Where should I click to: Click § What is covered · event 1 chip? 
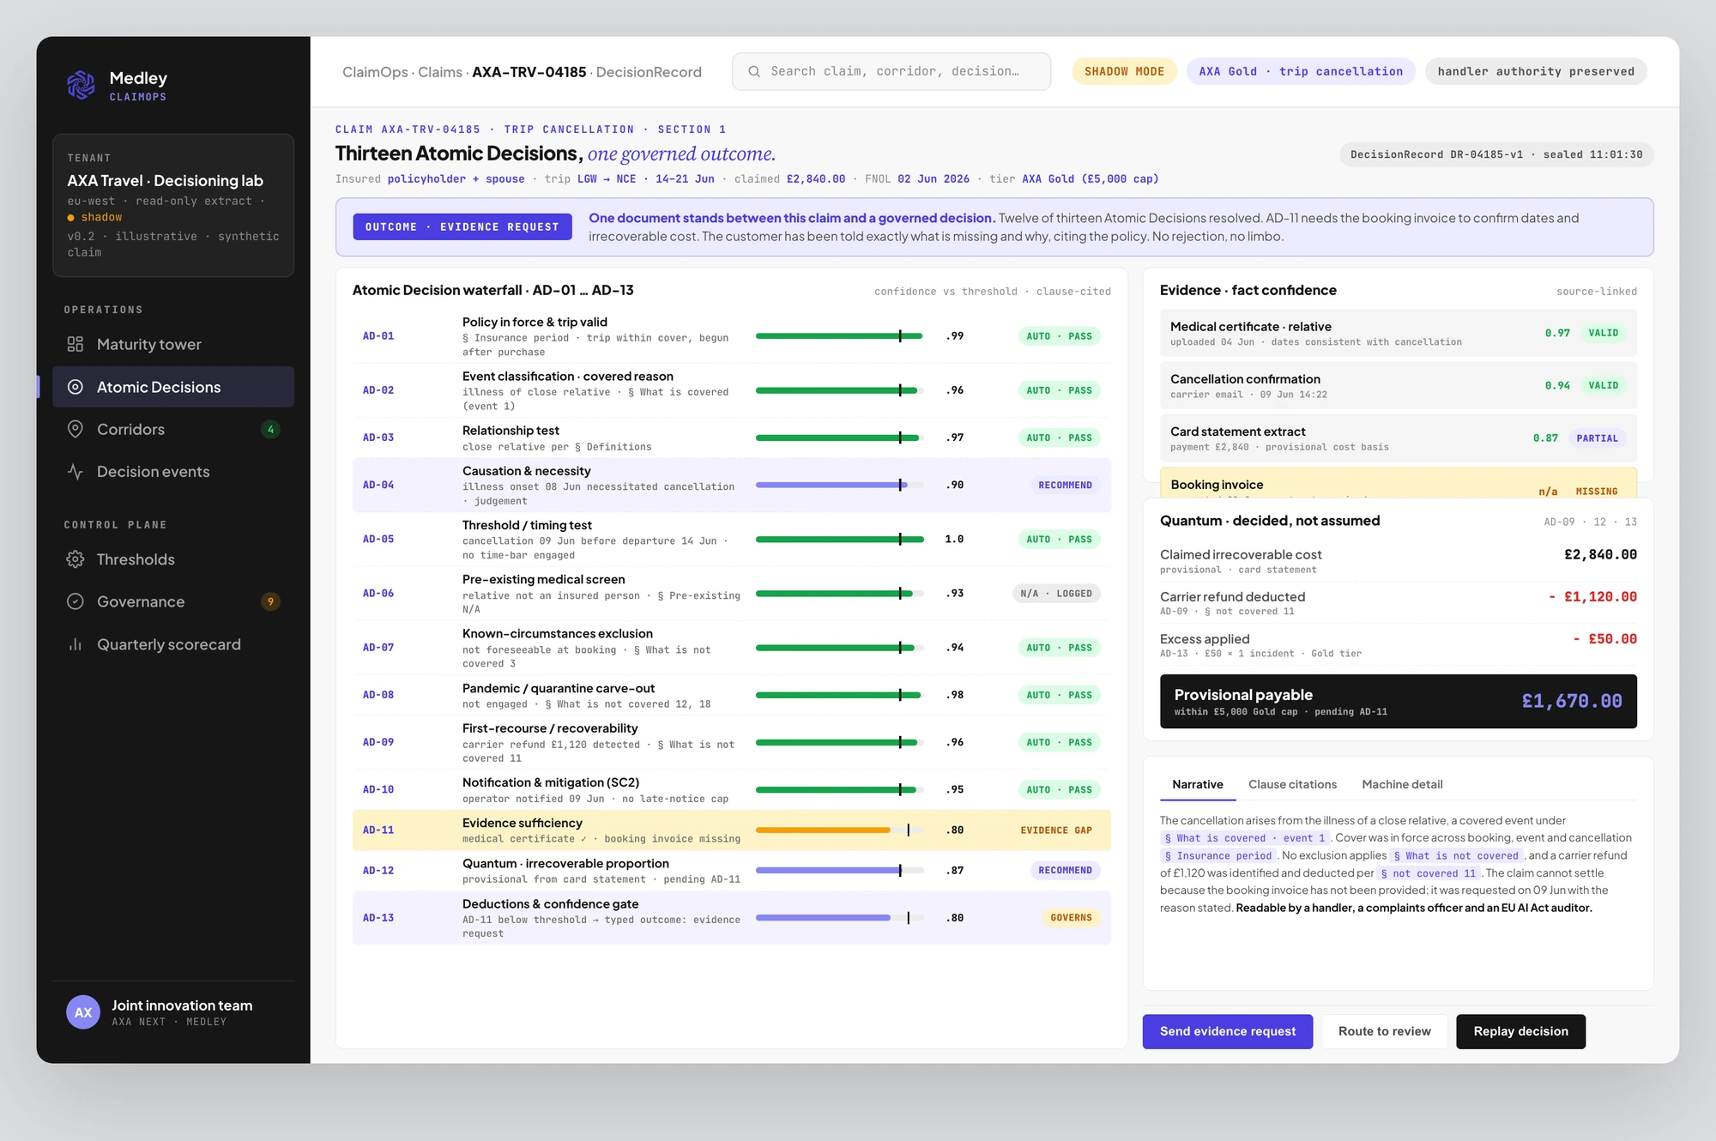pos(1245,838)
